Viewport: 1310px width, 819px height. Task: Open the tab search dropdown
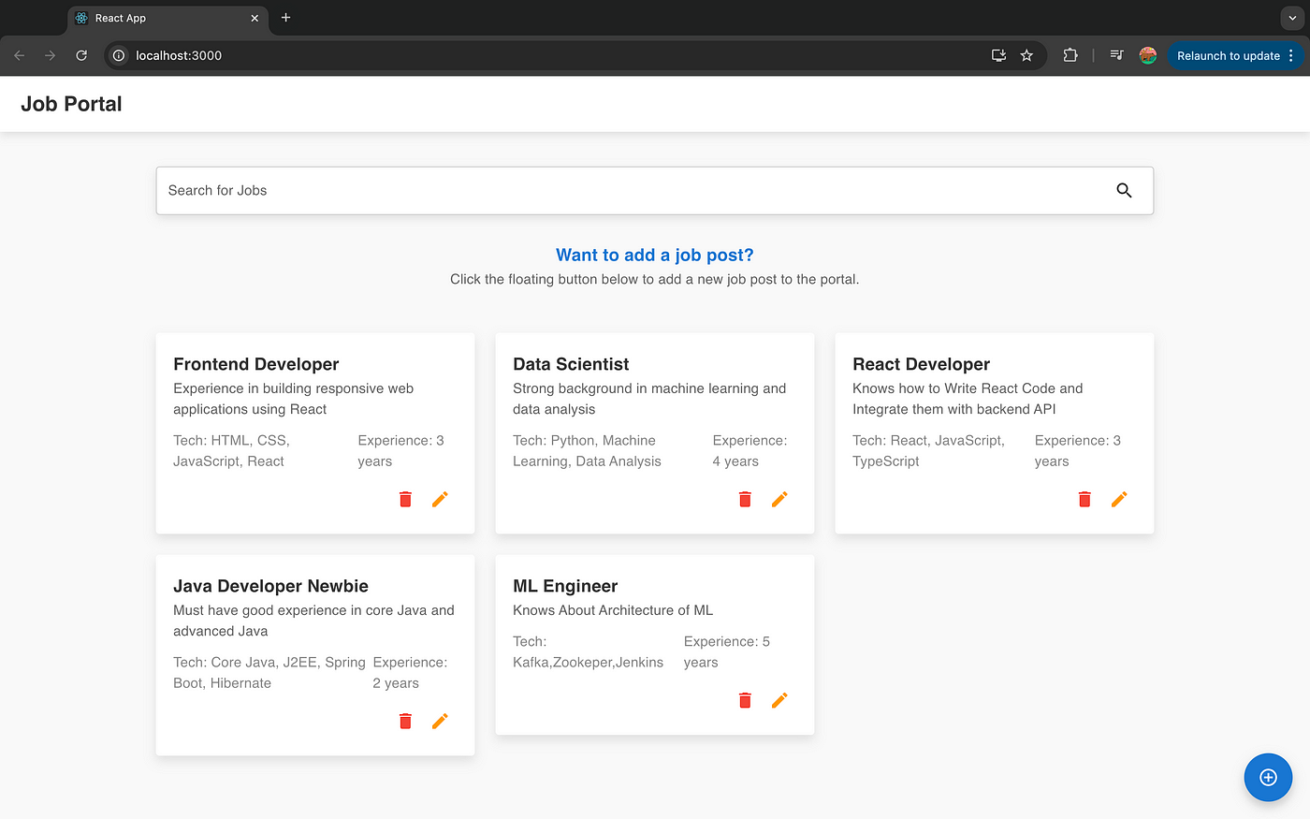tap(1291, 18)
